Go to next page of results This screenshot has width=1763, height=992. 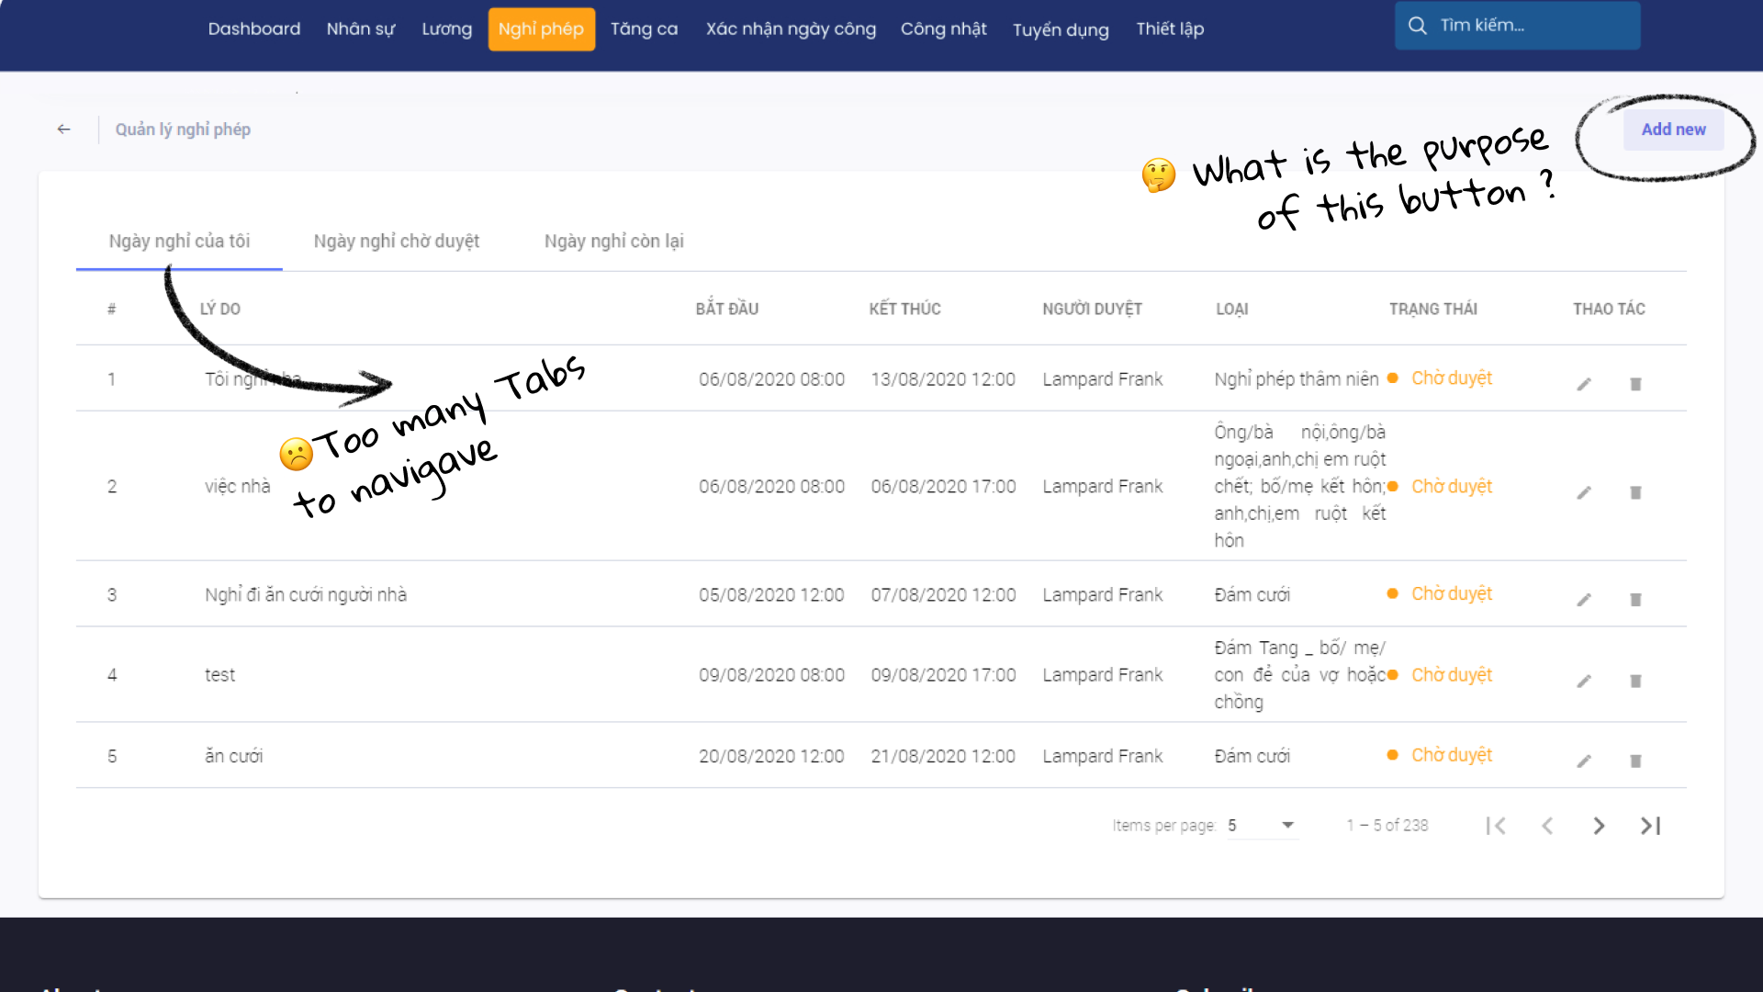click(x=1599, y=826)
